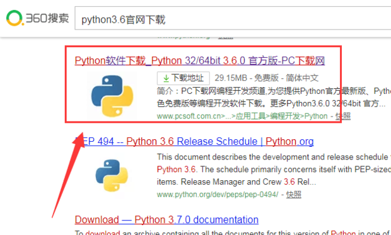Image resolution: width=391 pixels, height=235 pixels.
Task: Open the www.python.org/dev/peps/pep-0494/ URL
Action: (x=218, y=195)
